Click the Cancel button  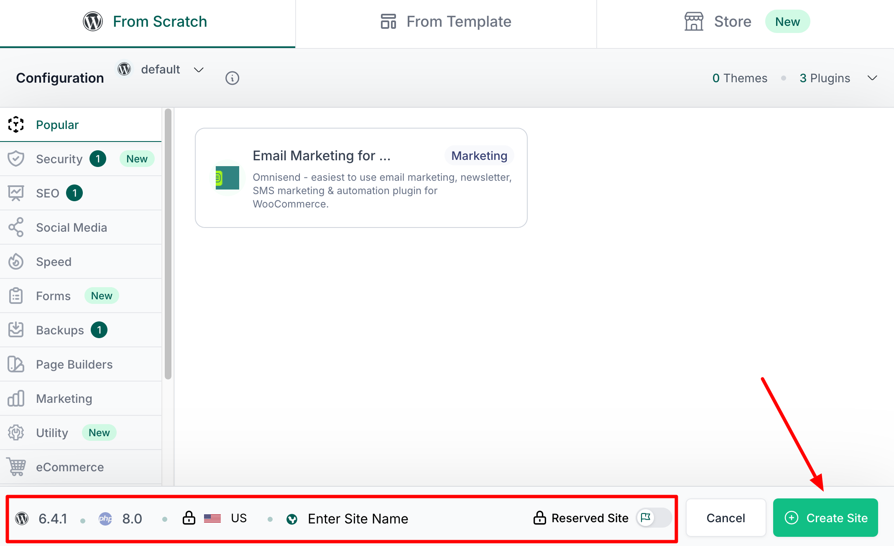[x=725, y=518]
